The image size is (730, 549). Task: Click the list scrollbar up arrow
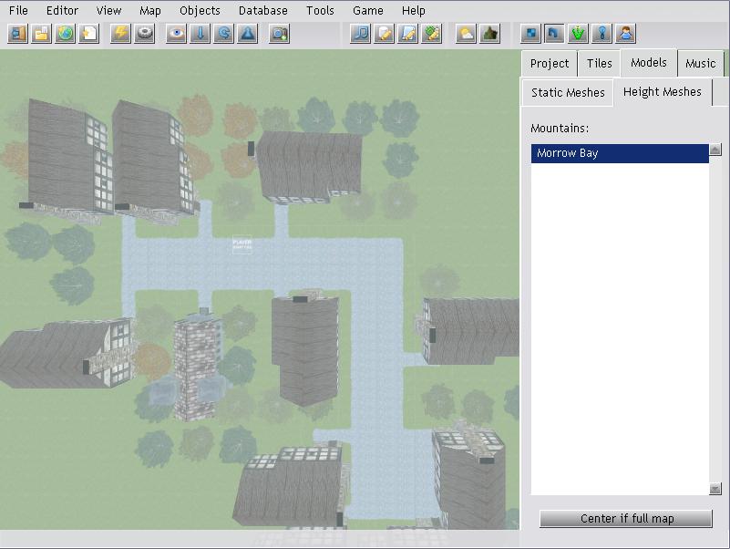click(715, 150)
